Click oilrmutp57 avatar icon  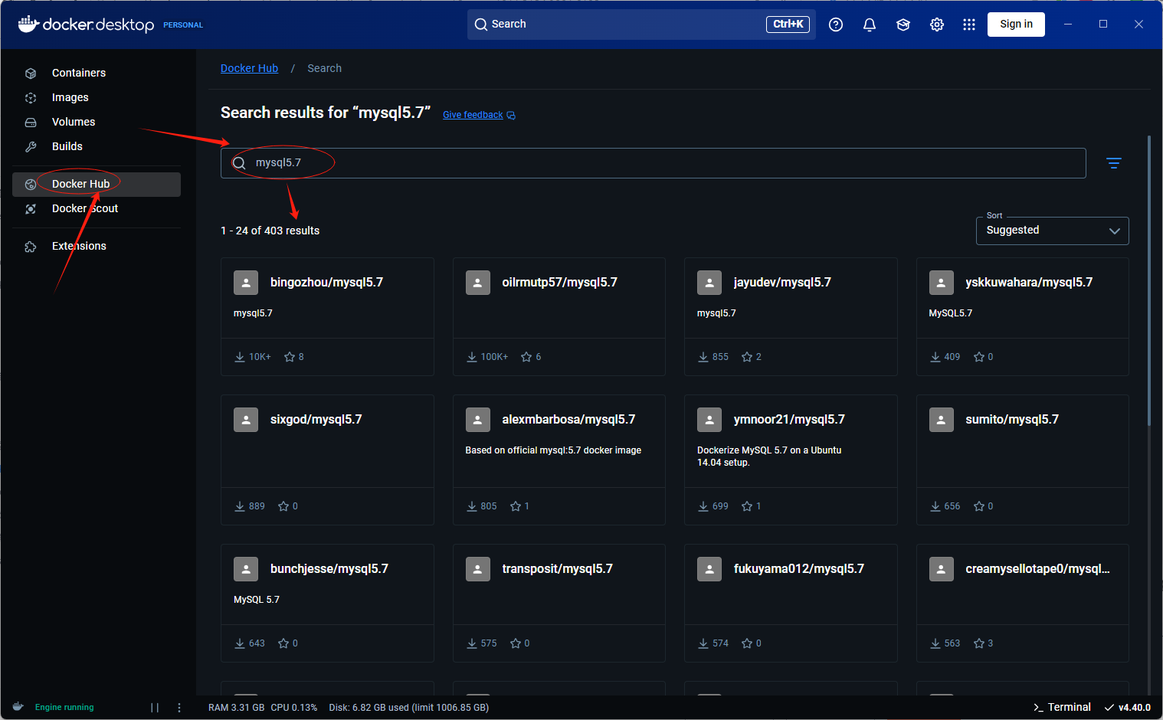pos(478,283)
